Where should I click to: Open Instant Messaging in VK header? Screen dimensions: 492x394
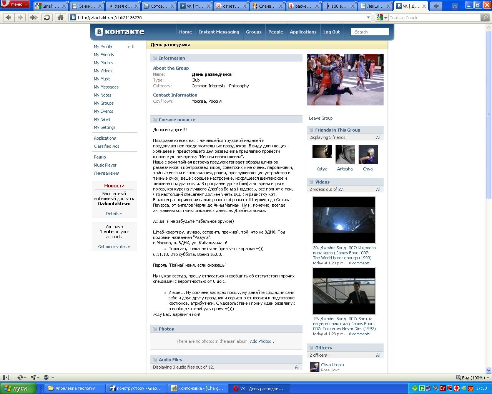coord(219,32)
